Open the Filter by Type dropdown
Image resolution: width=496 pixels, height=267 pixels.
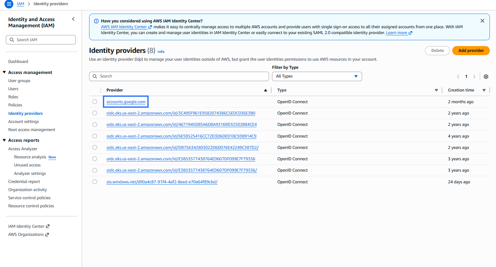click(x=316, y=76)
